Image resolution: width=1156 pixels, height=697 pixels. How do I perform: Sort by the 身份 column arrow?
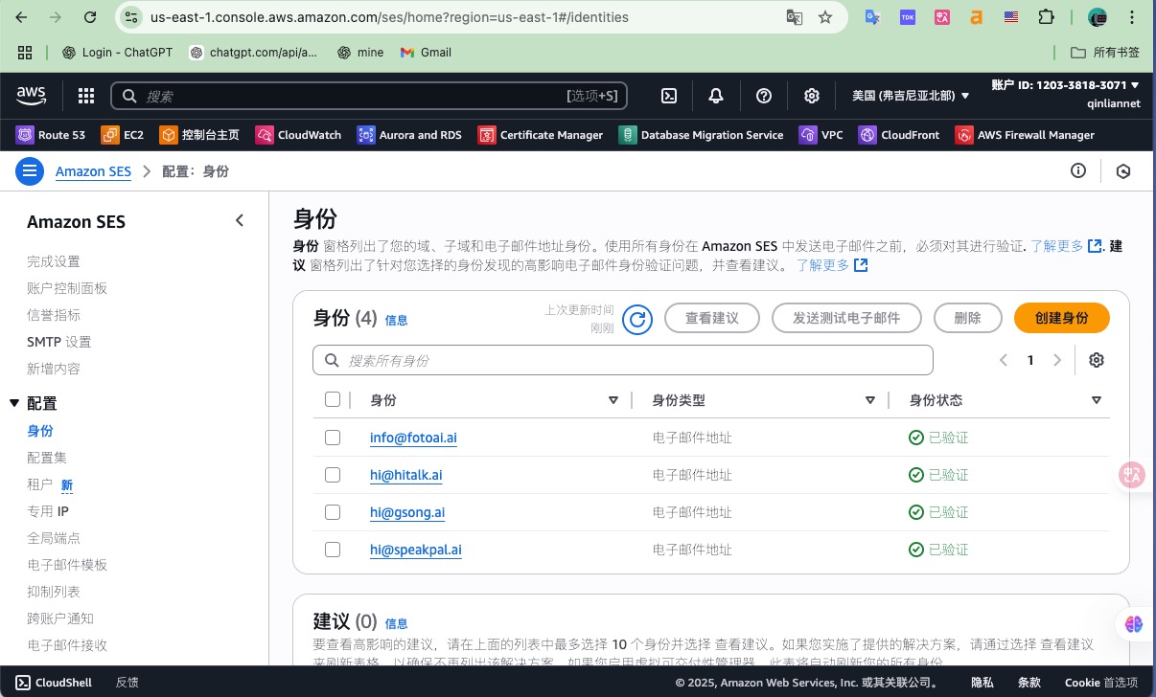click(613, 400)
